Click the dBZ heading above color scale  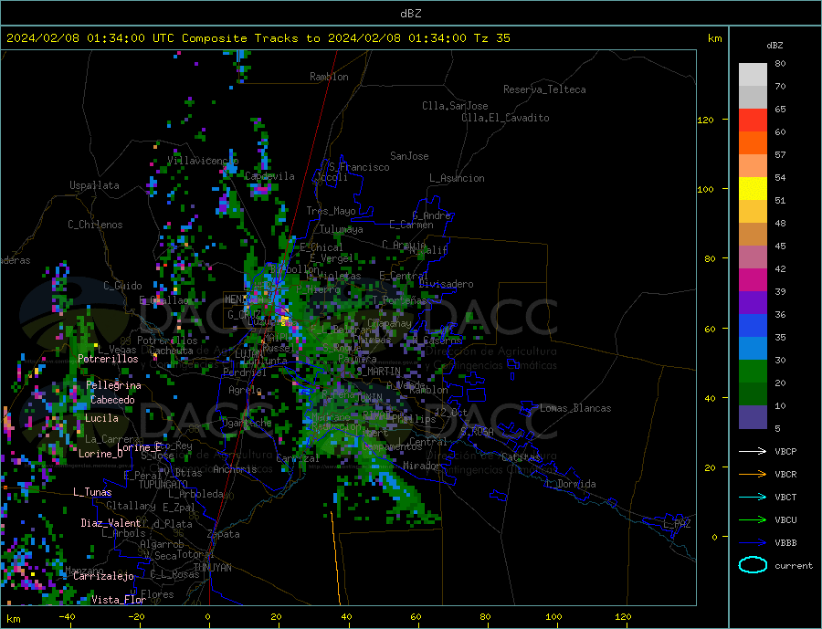pos(775,46)
